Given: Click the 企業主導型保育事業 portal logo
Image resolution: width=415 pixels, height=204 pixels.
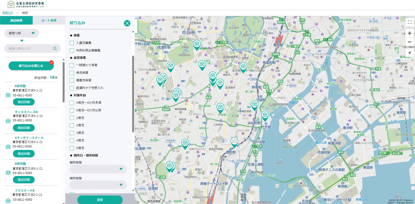Looking at the screenshot, I should [26, 4].
